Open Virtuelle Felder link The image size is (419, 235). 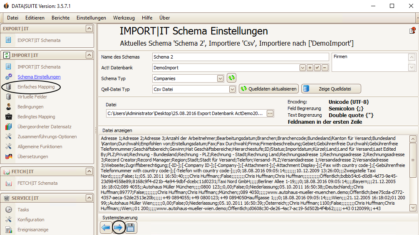coord(32,97)
